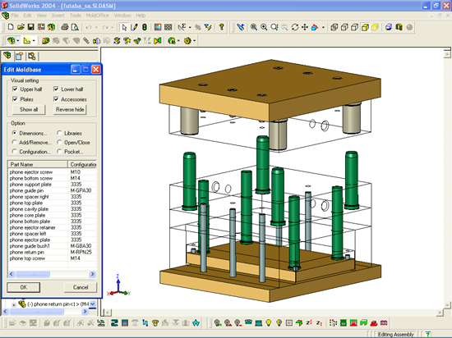Expand the measure/sigma tool dropdown arrow
Viewport: 452px width, 338px height.
tap(190, 28)
